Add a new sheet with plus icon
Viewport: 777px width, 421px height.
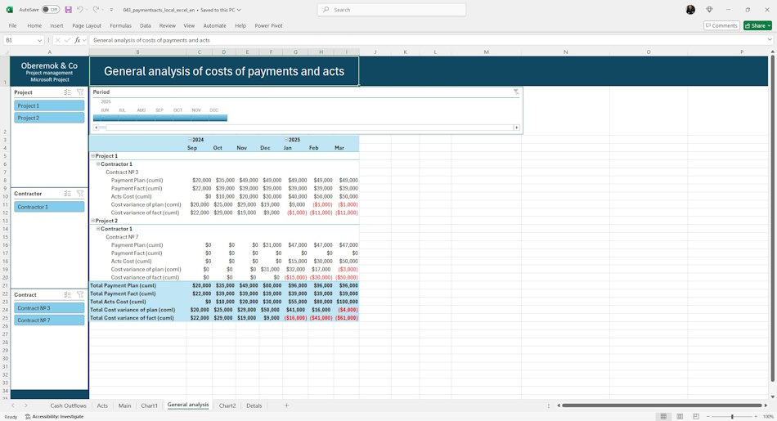point(286,405)
